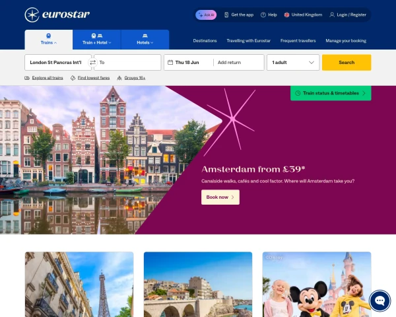
Task: Collapse the Trains tab chevron
Action: [x=55, y=43]
